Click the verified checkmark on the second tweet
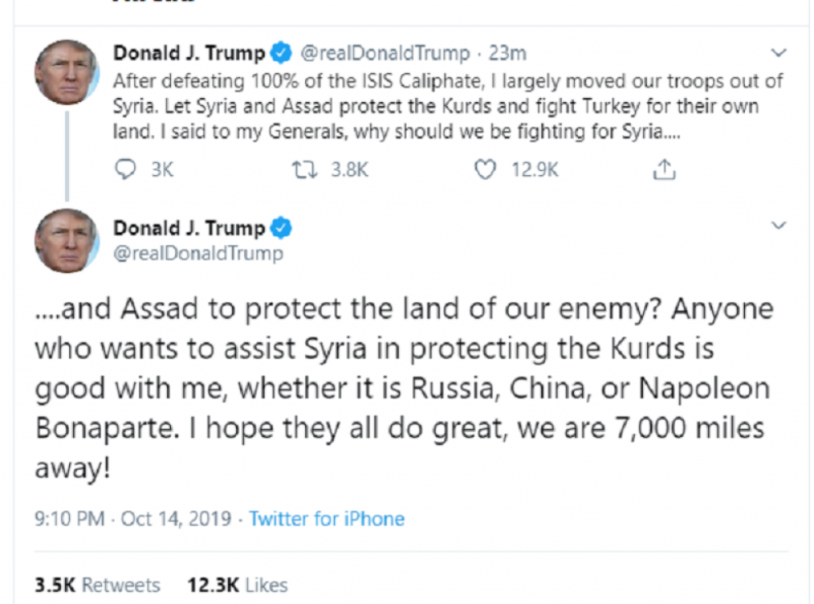 (280, 227)
